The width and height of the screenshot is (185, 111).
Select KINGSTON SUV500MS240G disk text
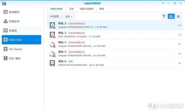click(81, 65)
